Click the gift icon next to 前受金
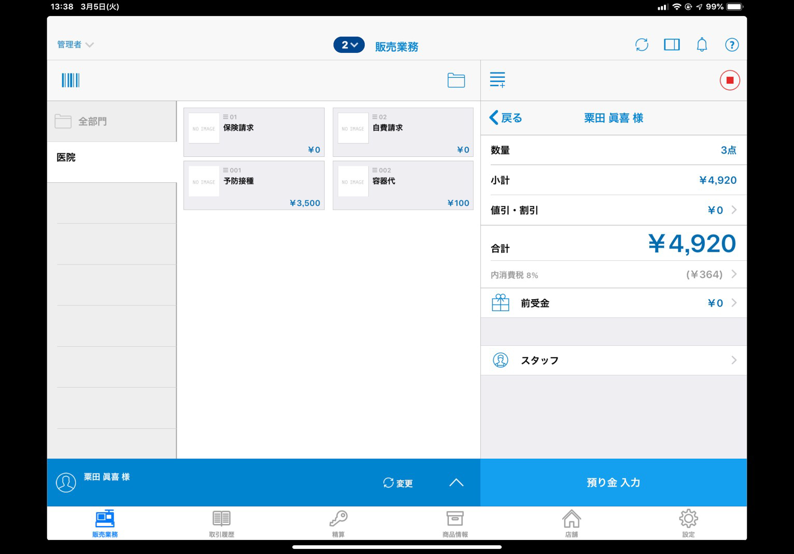 (500, 303)
